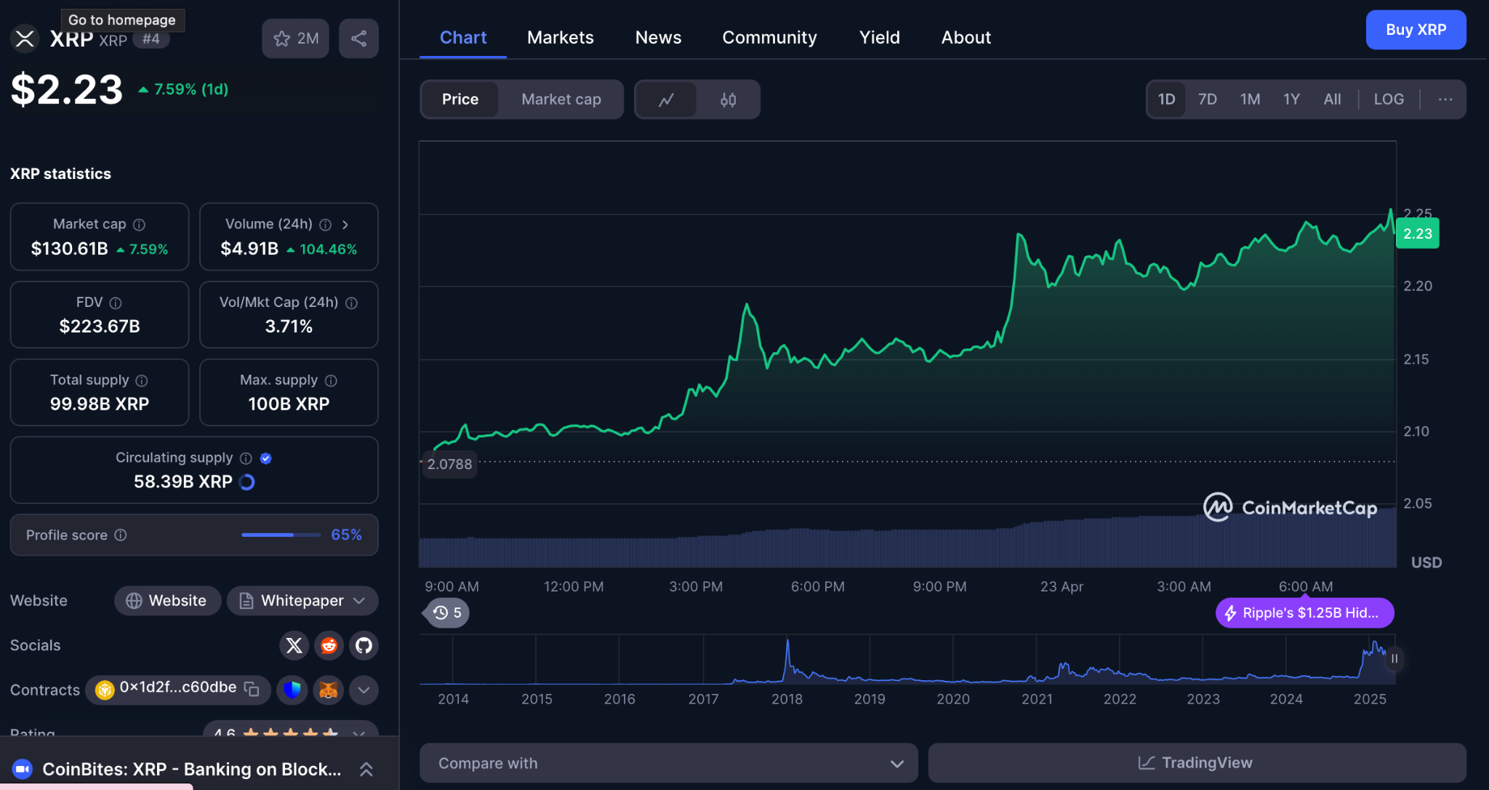Image resolution: width=1489 pixels, height=790 pixels.
Task: Click the Profile score 65% bar
Action: pyautogui.click(x=281, y=535)
